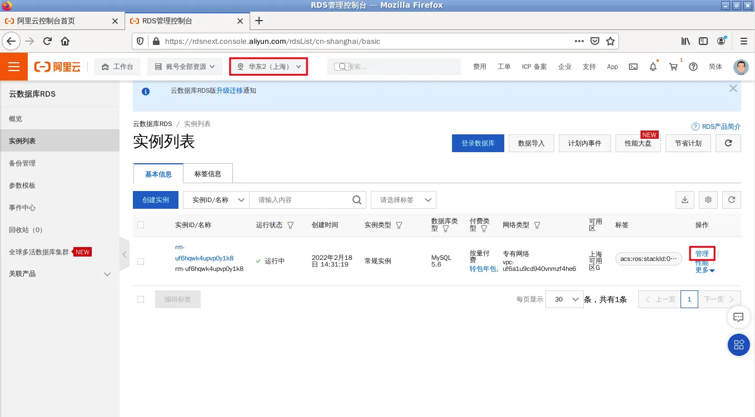The height and width of the screenshot is (417, 755).
Task: Open the chat feedback floating icon
Action: (x=738, y=318)
